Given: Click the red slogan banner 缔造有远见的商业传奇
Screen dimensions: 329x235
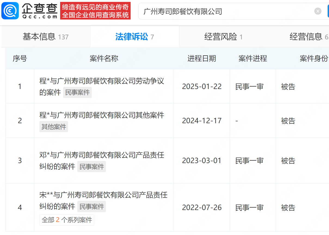Looking at the screenshot, I should (95, 11).
